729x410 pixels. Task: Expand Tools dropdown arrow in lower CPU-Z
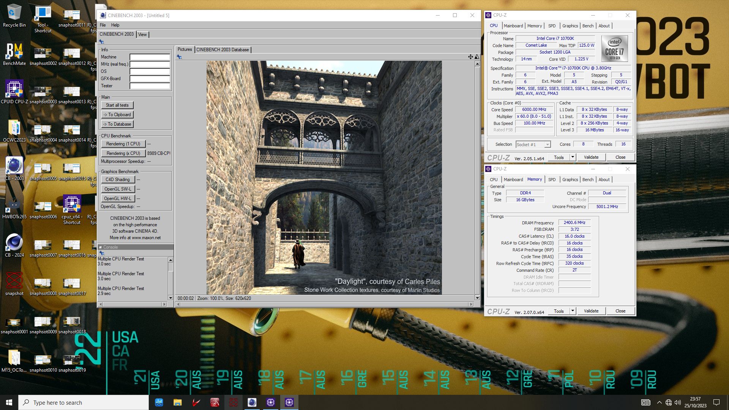(x=573, y=311)
